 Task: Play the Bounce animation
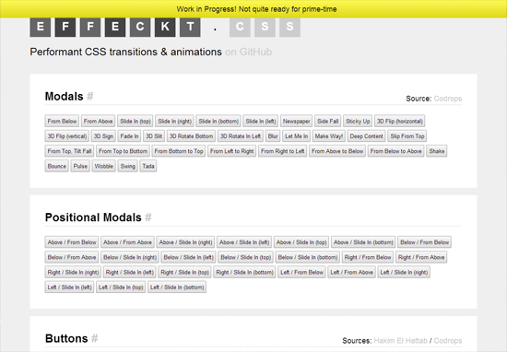coord(56,166)
